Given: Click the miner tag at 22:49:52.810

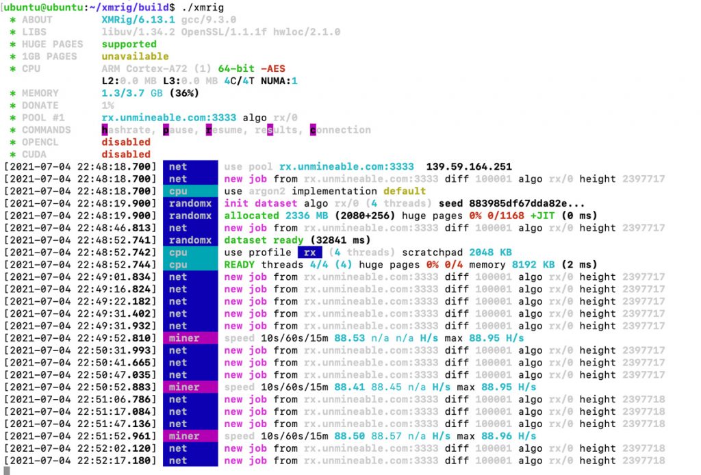Looking at the screenshot, I should coord(190,338).
